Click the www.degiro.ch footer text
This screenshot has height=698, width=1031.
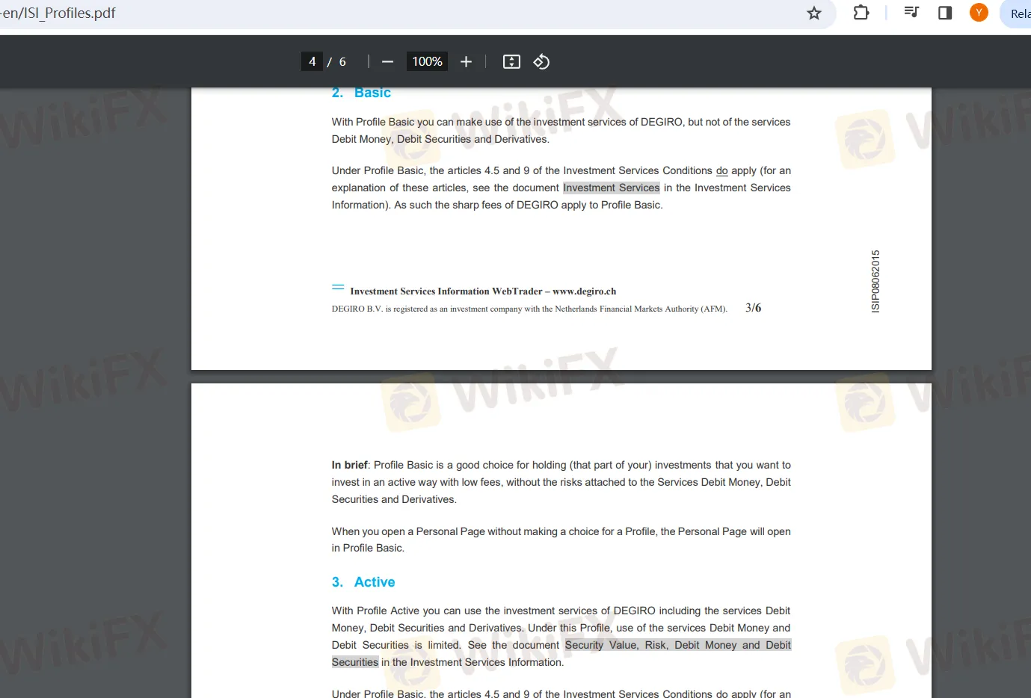(584, 291)
